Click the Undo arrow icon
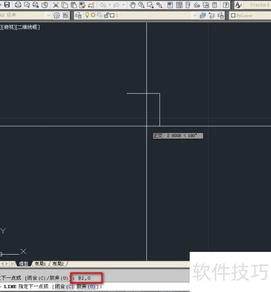This screenshot has width=271, height=292. point(103,5)
